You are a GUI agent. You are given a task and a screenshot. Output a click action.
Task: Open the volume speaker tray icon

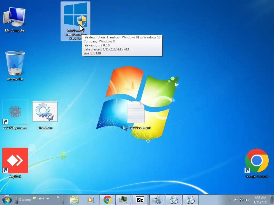coord(247,200)
